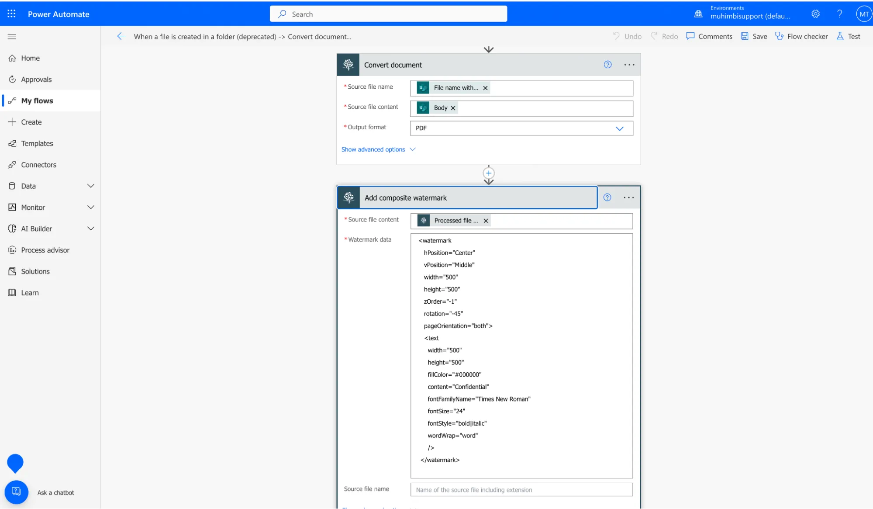The image size is (873, 509).
Task: Open the Templates page
Action: pyautogui.click(x=37, y=143)
